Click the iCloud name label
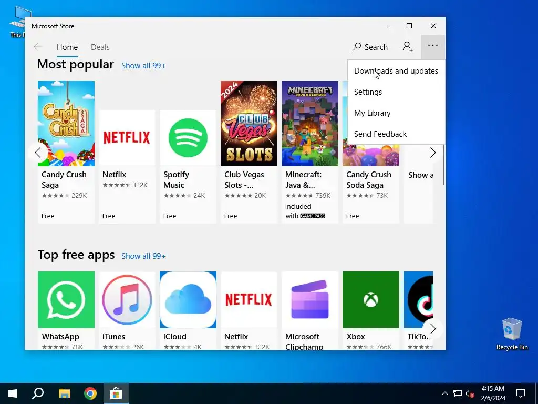The height and width of the screenshot is (404, 538). coord(174,337)
